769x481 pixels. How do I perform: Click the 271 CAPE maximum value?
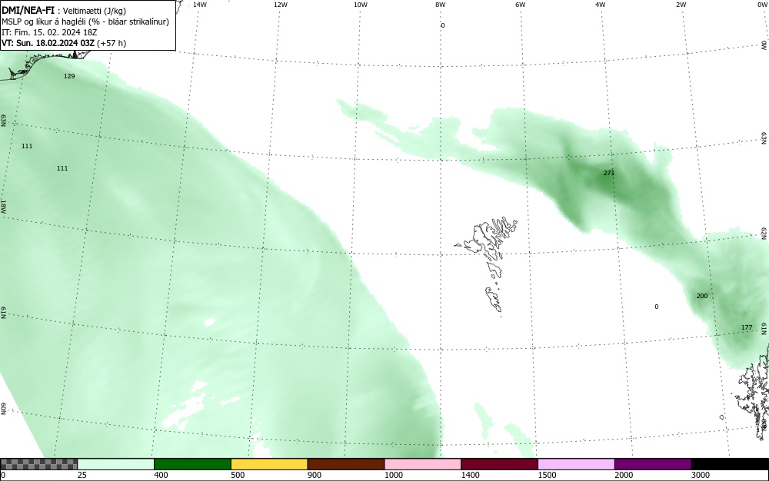(608, 173)
